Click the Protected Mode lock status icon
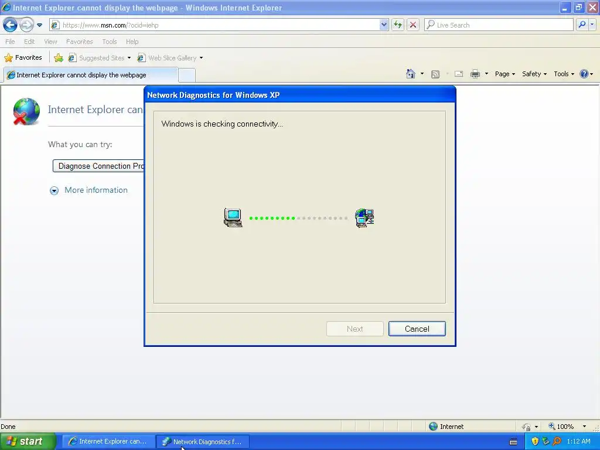The width and height of the screenshot is (600, 450). click(x=527, y=427)
